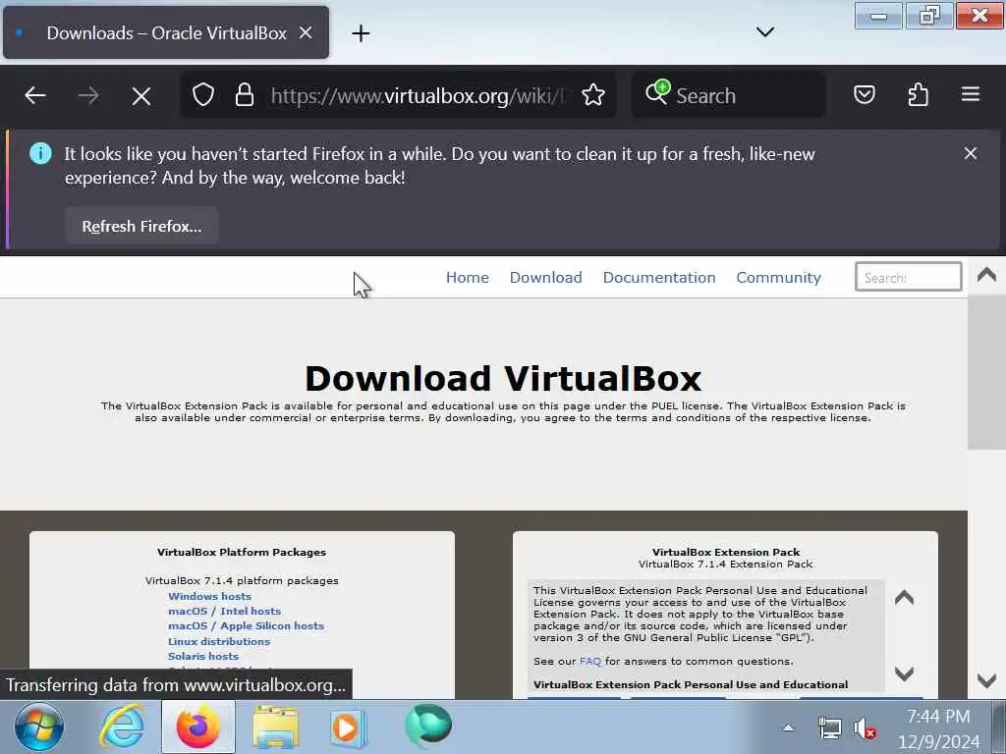The height and width of the screenshot is (754, 1006).
Task: Open the Extensions puzzle icon
Action: 919,95
